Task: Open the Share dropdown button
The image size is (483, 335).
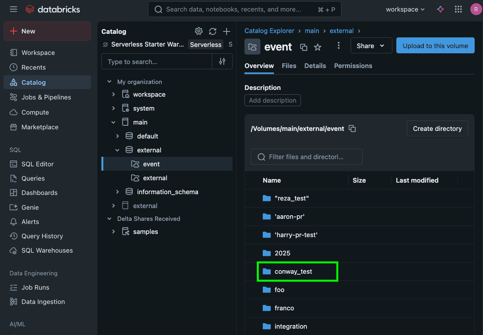Action: tap(371, 46)
